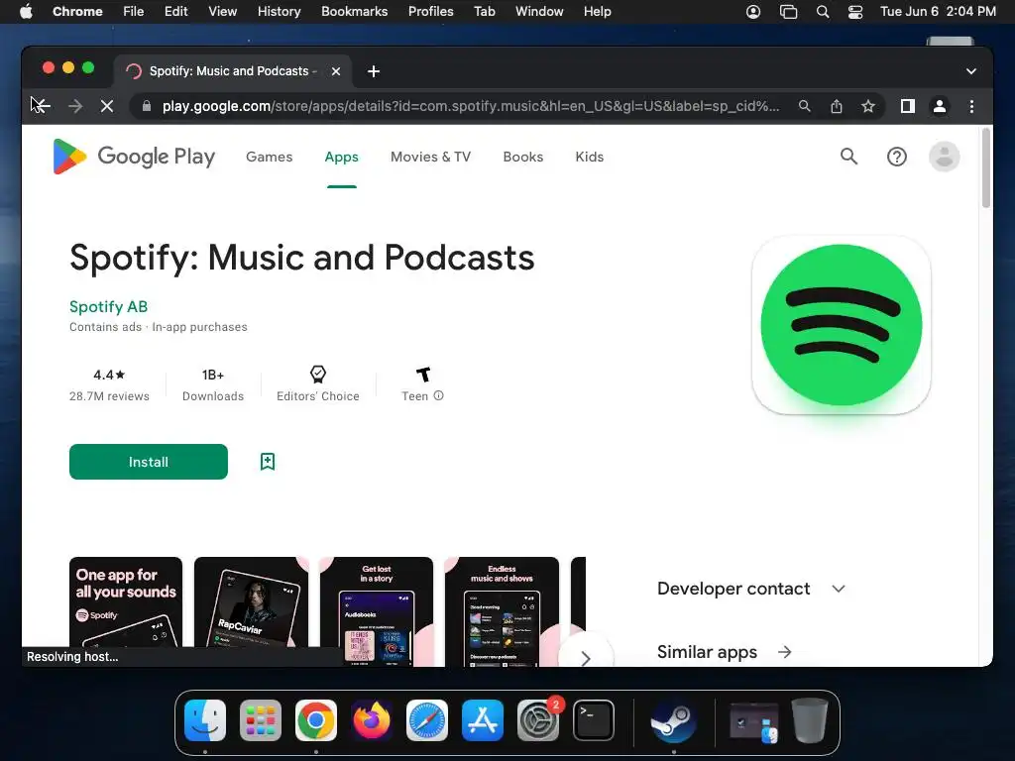
Task: Open Google Play search icon
Action: [x=848, y=156]
